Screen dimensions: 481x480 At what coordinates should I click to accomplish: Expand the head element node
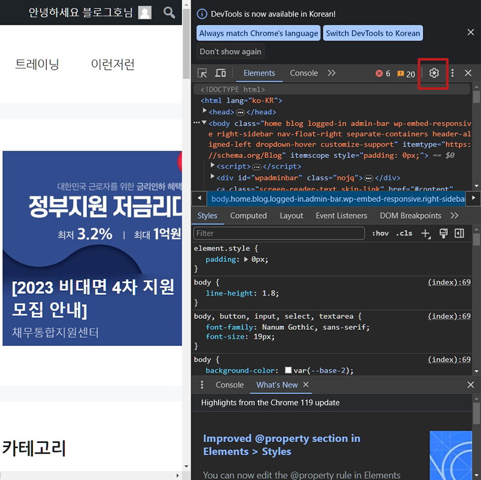pyautogui.click(x=204, y=111)
